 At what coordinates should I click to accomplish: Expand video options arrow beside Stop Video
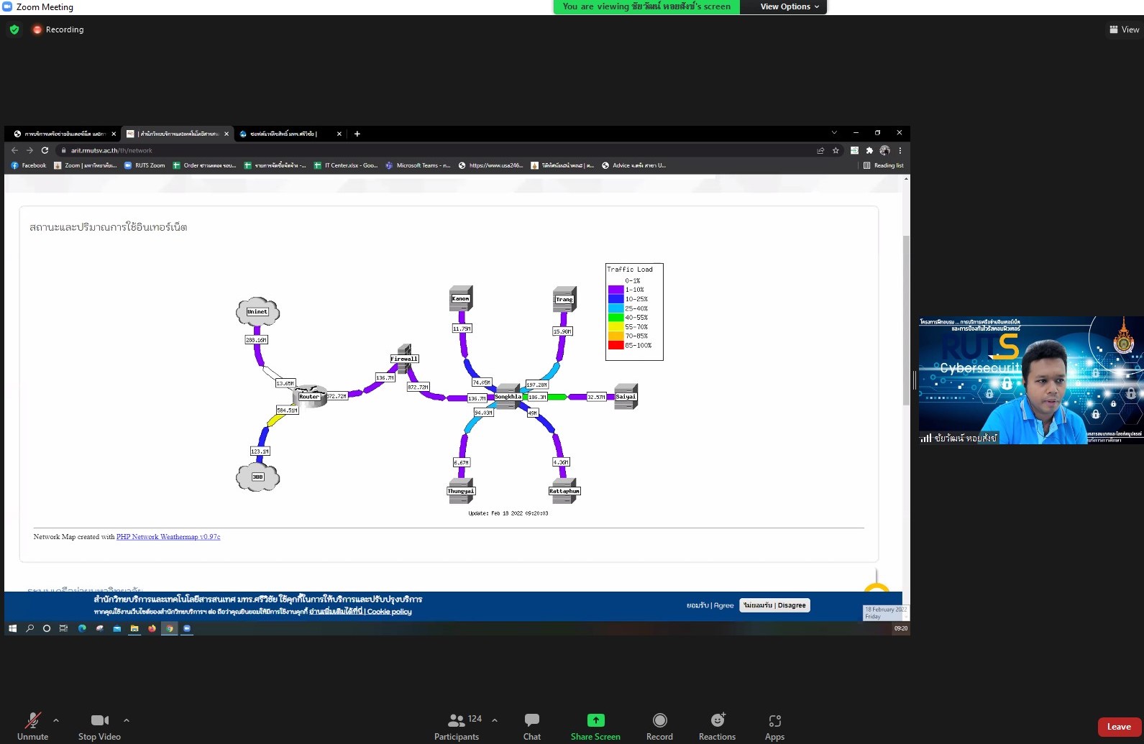pos(127,720)
